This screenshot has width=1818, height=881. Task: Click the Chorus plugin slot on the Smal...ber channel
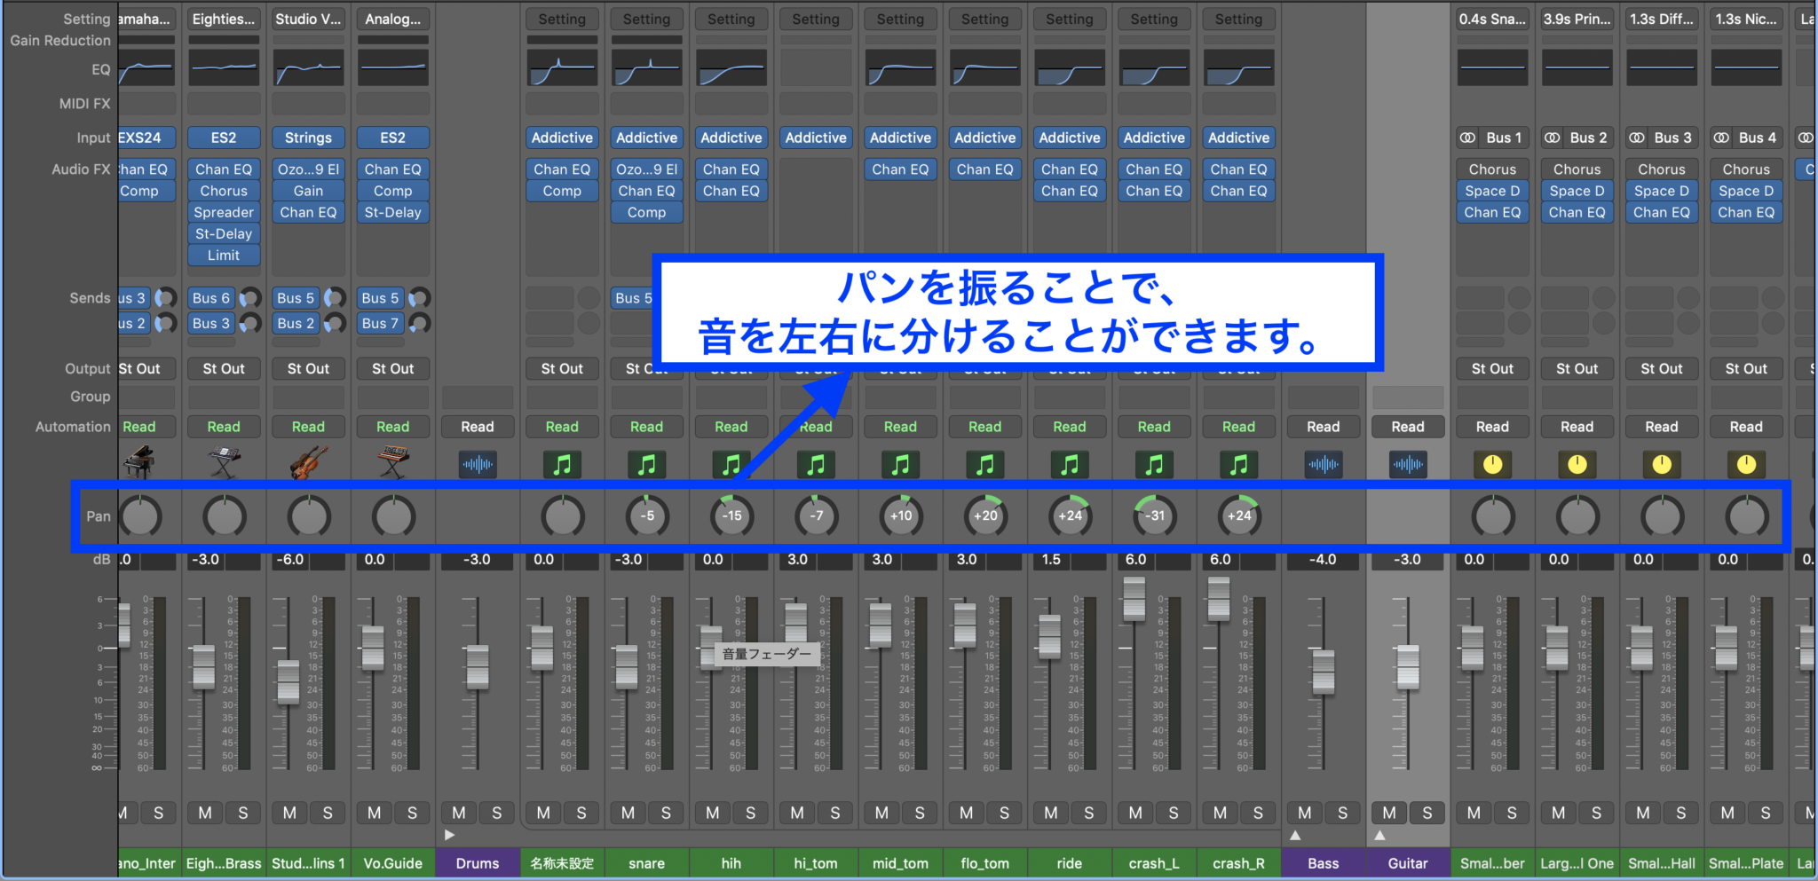(1492, 169)
